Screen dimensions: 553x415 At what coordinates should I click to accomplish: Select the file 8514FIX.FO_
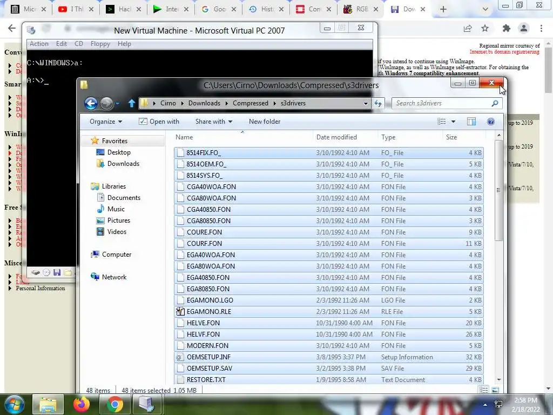[x=329, y=153]
